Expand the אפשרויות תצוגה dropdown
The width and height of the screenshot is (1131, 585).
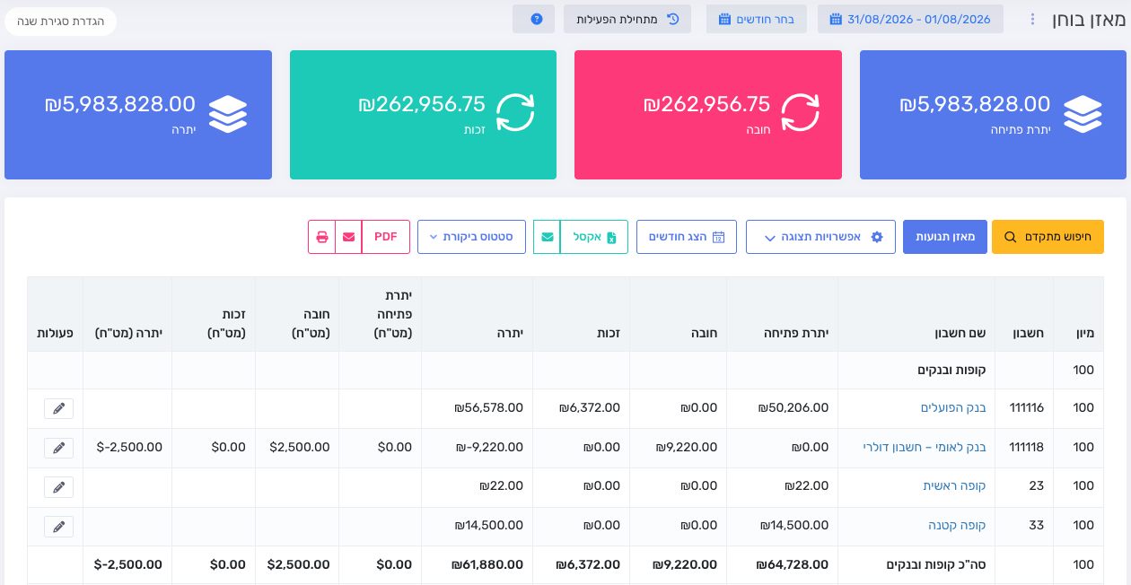pyautogui.click(x=820, y=237)
